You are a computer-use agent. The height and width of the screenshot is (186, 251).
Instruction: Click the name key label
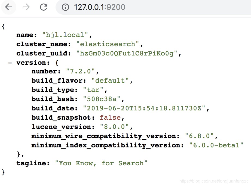tap(27, 35)
